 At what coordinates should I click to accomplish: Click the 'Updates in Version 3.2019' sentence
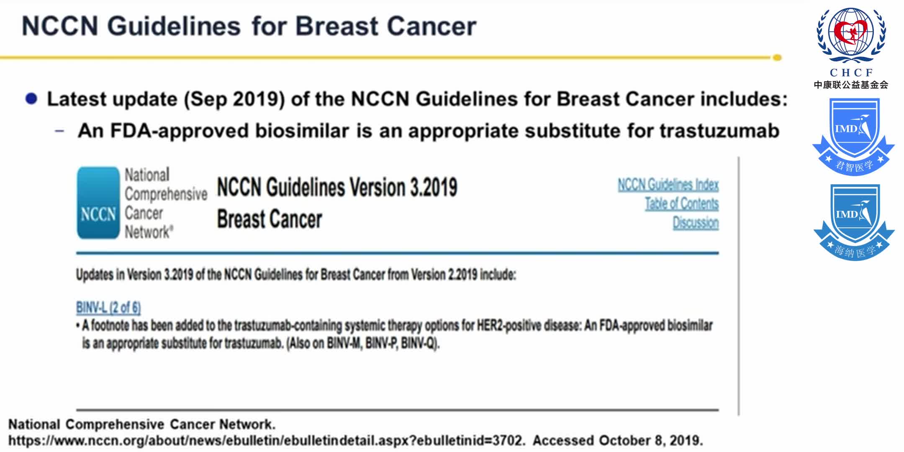click(x=295, y=275)
